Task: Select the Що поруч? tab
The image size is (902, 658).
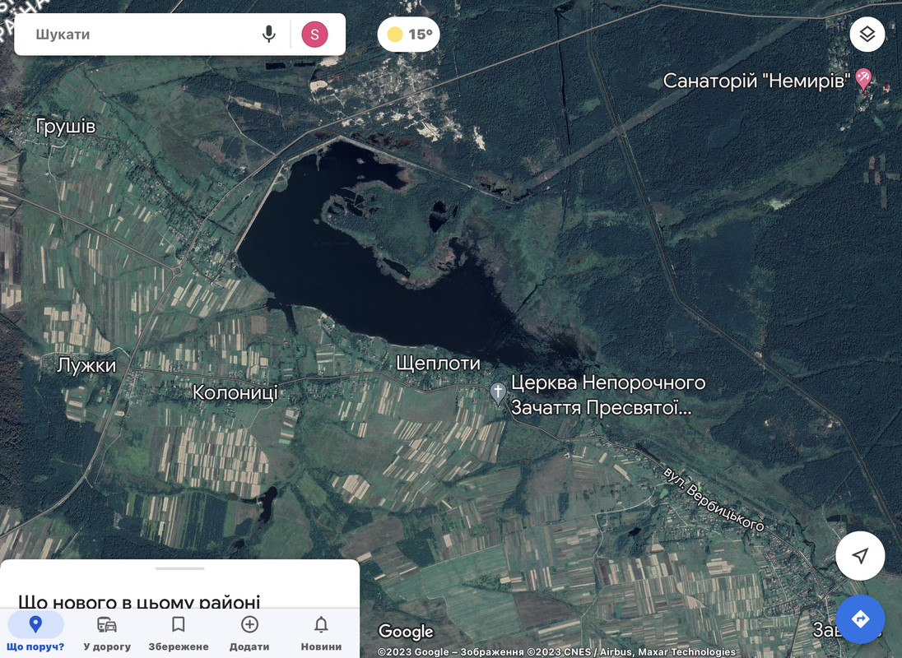Action: pyautogui.click(x=35, y=633)
